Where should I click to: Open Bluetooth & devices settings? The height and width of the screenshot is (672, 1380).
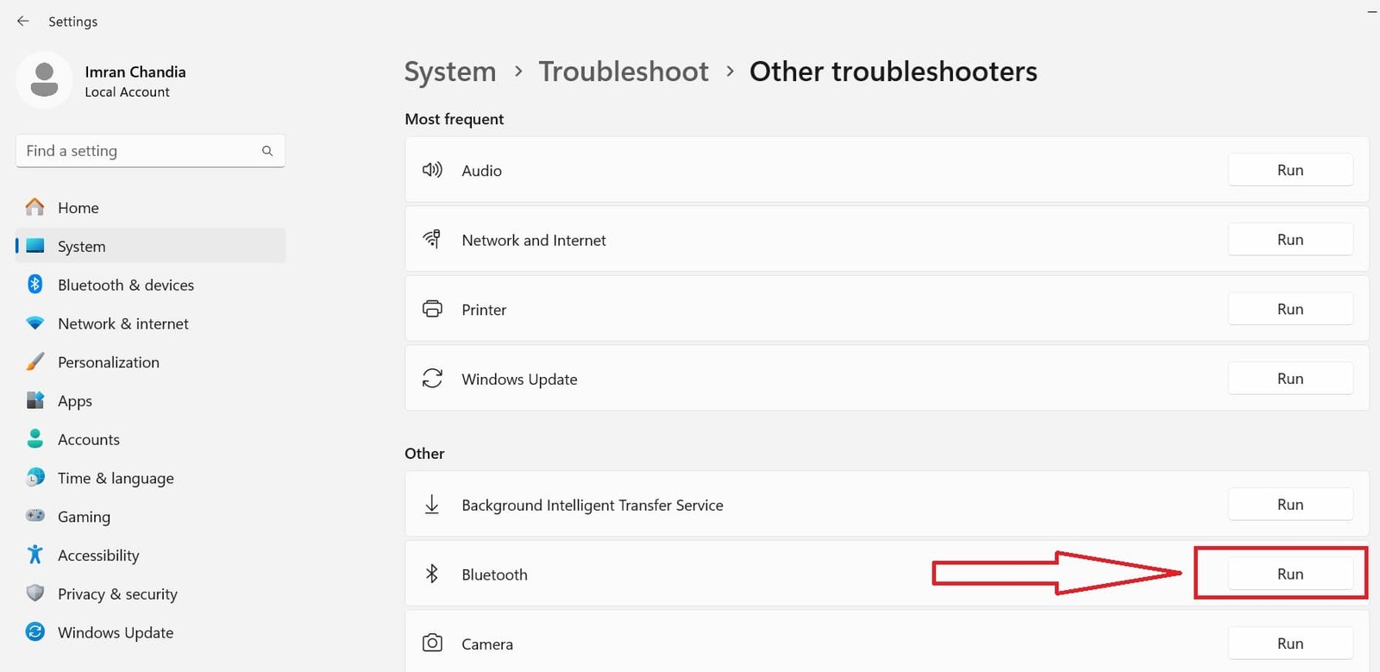point(126,285)
